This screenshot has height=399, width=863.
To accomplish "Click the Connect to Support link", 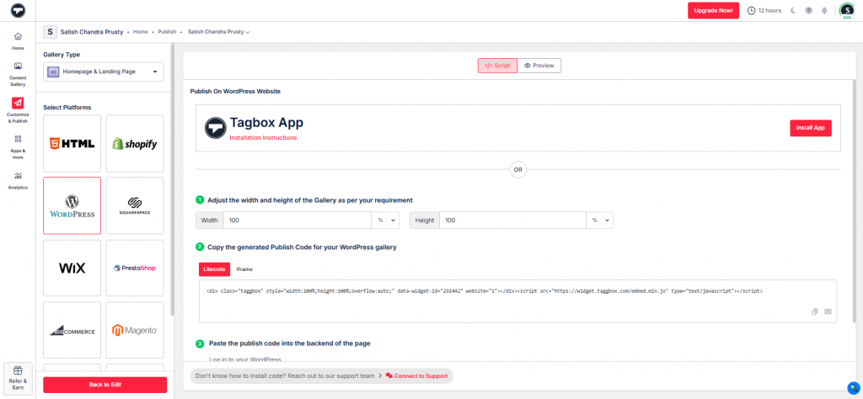I will [x=416, y=375].
